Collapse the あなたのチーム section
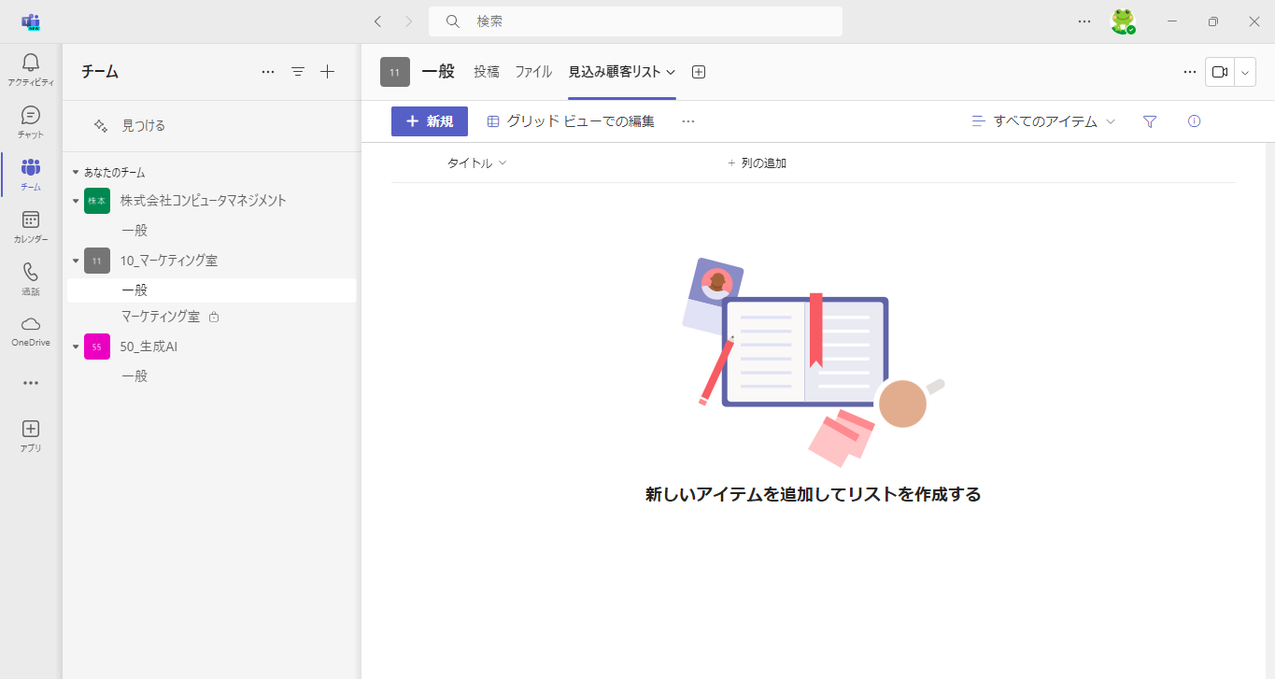 tap(76, 173)
